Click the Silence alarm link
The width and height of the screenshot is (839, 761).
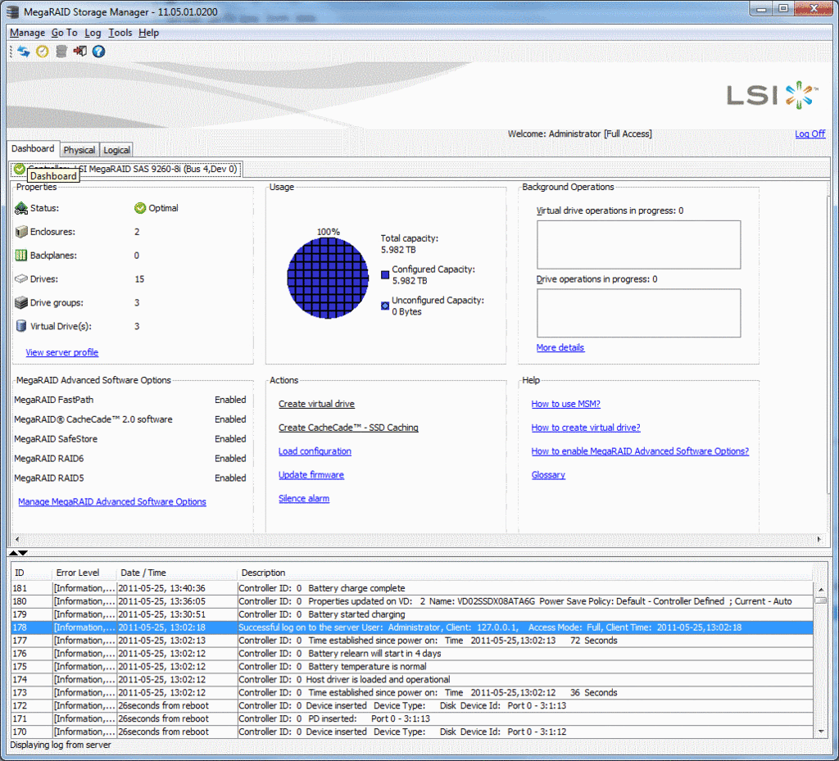pyautogui.click(x=304, y=498)
